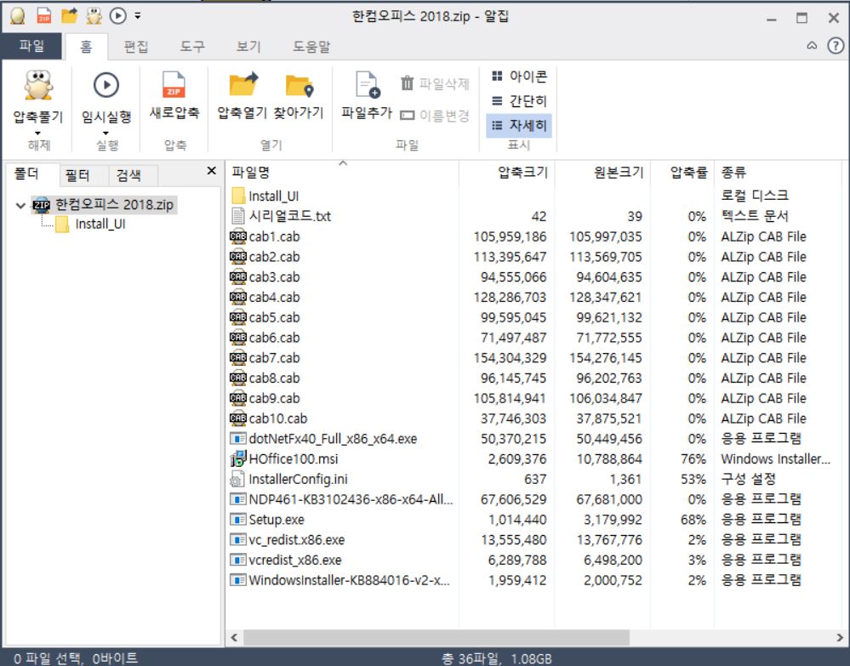Image resolution: width=850 pixels, height=666 pixels.
Task: Collapse the ribbon with the up chevron
Action: 812,46
